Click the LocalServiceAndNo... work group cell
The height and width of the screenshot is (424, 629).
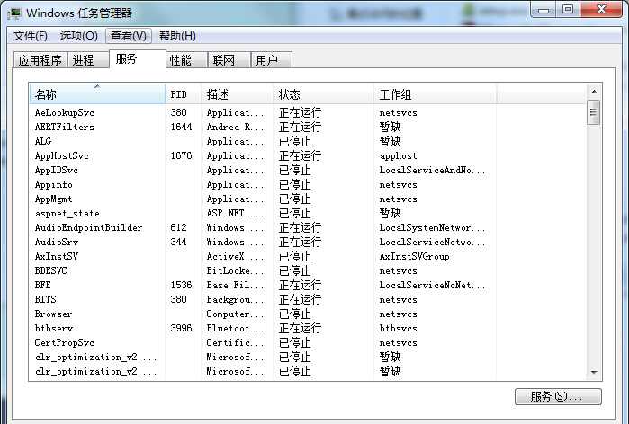click(433, 170)
